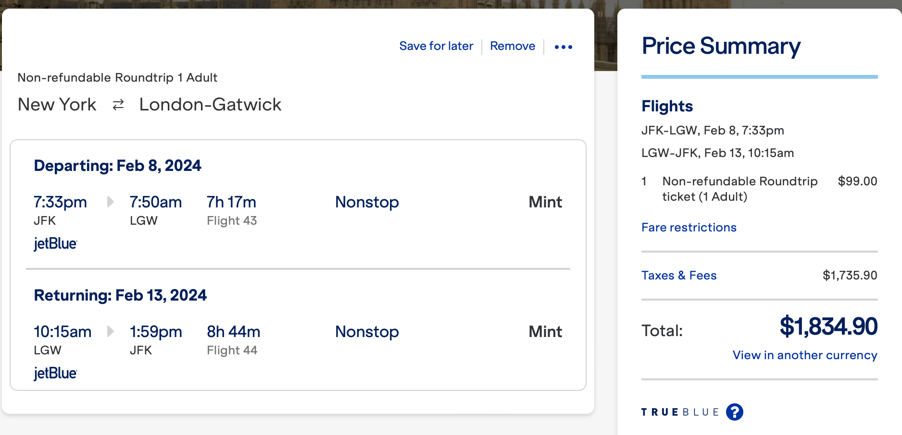The height and width of the screenshot is (435, 902).
Task: Click the $1,834.90 total price
Action: point(828,326)
